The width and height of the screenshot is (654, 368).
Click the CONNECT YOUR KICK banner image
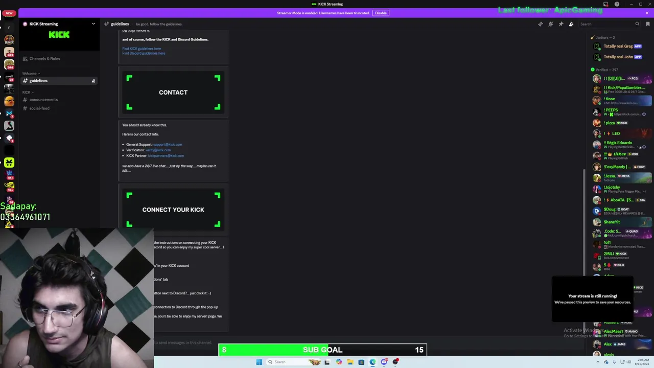click(173, 210)
